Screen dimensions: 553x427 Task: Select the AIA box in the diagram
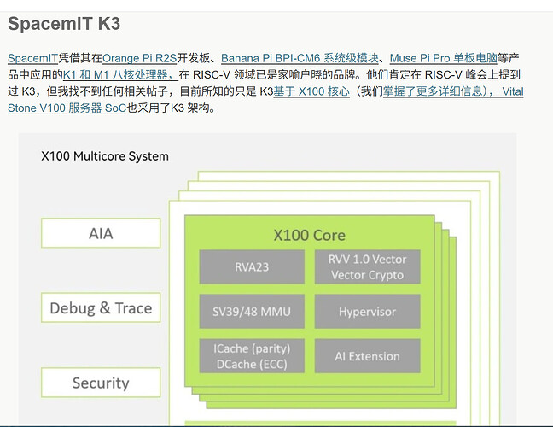[x=101, y=233]
